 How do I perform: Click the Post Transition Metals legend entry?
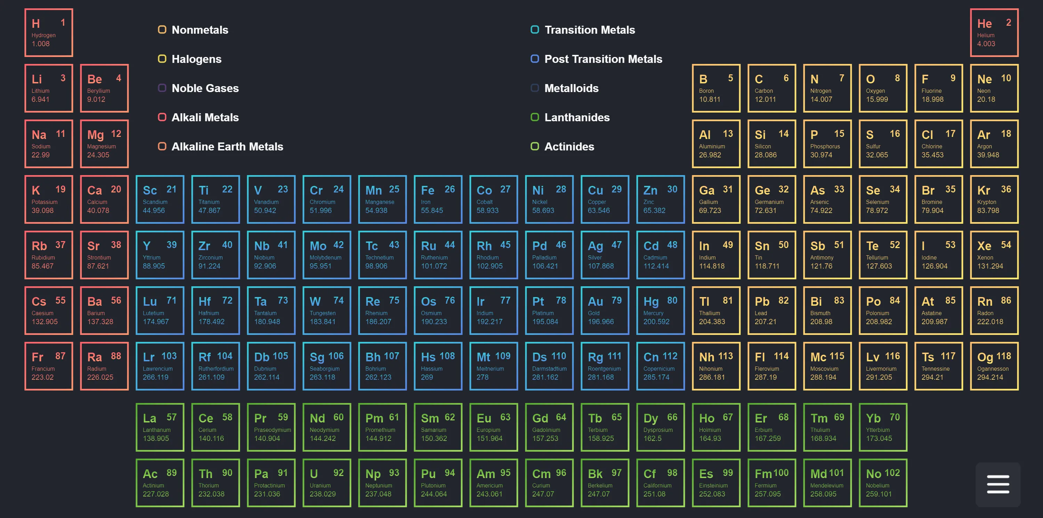(603, 59)
